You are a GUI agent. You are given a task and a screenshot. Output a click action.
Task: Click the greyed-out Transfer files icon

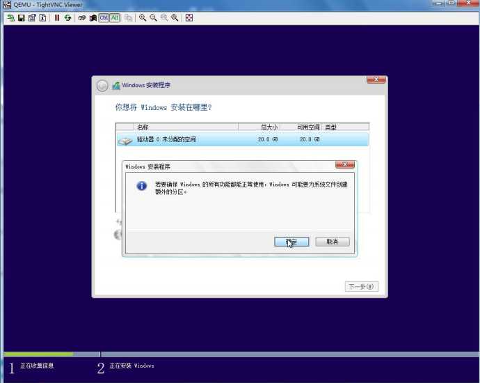click(128, 18)
